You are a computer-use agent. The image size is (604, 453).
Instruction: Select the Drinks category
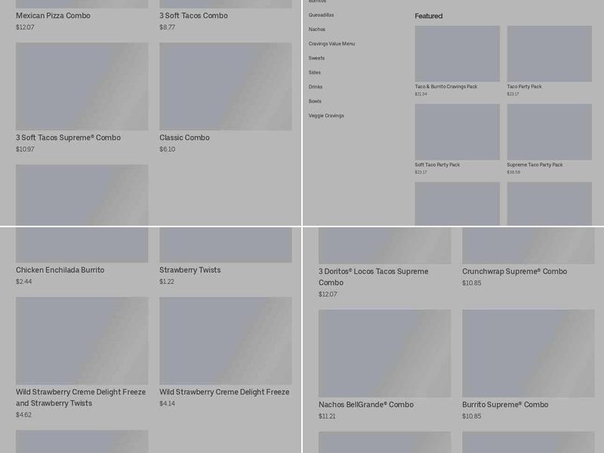(x=316, y=87)
